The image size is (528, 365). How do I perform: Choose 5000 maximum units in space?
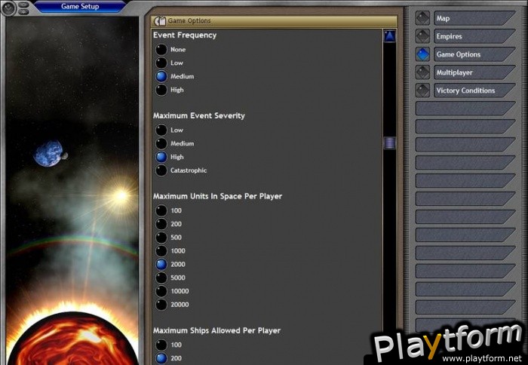coord(161,278)
